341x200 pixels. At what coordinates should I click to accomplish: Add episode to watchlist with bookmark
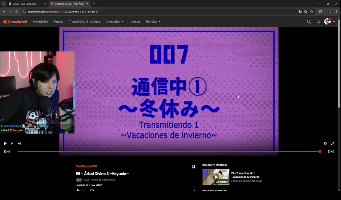193,167
